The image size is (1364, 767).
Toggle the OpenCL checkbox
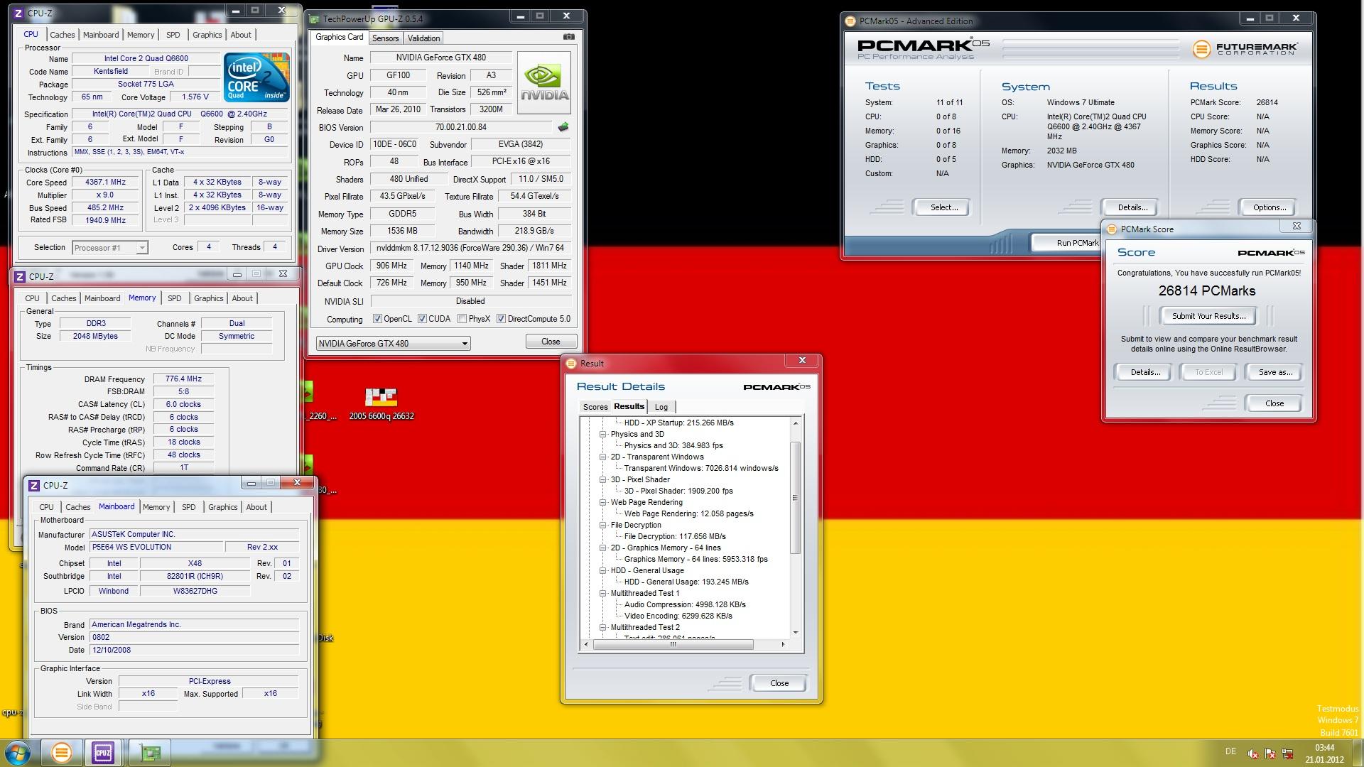[x=377, y=319]
